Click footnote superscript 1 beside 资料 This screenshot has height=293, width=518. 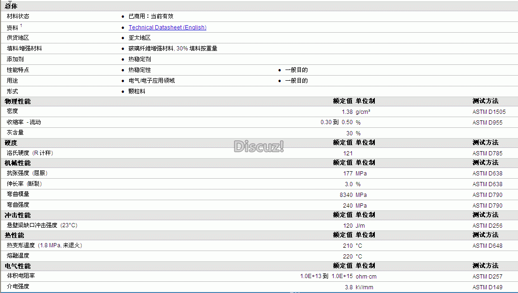[x=21, y=25]
